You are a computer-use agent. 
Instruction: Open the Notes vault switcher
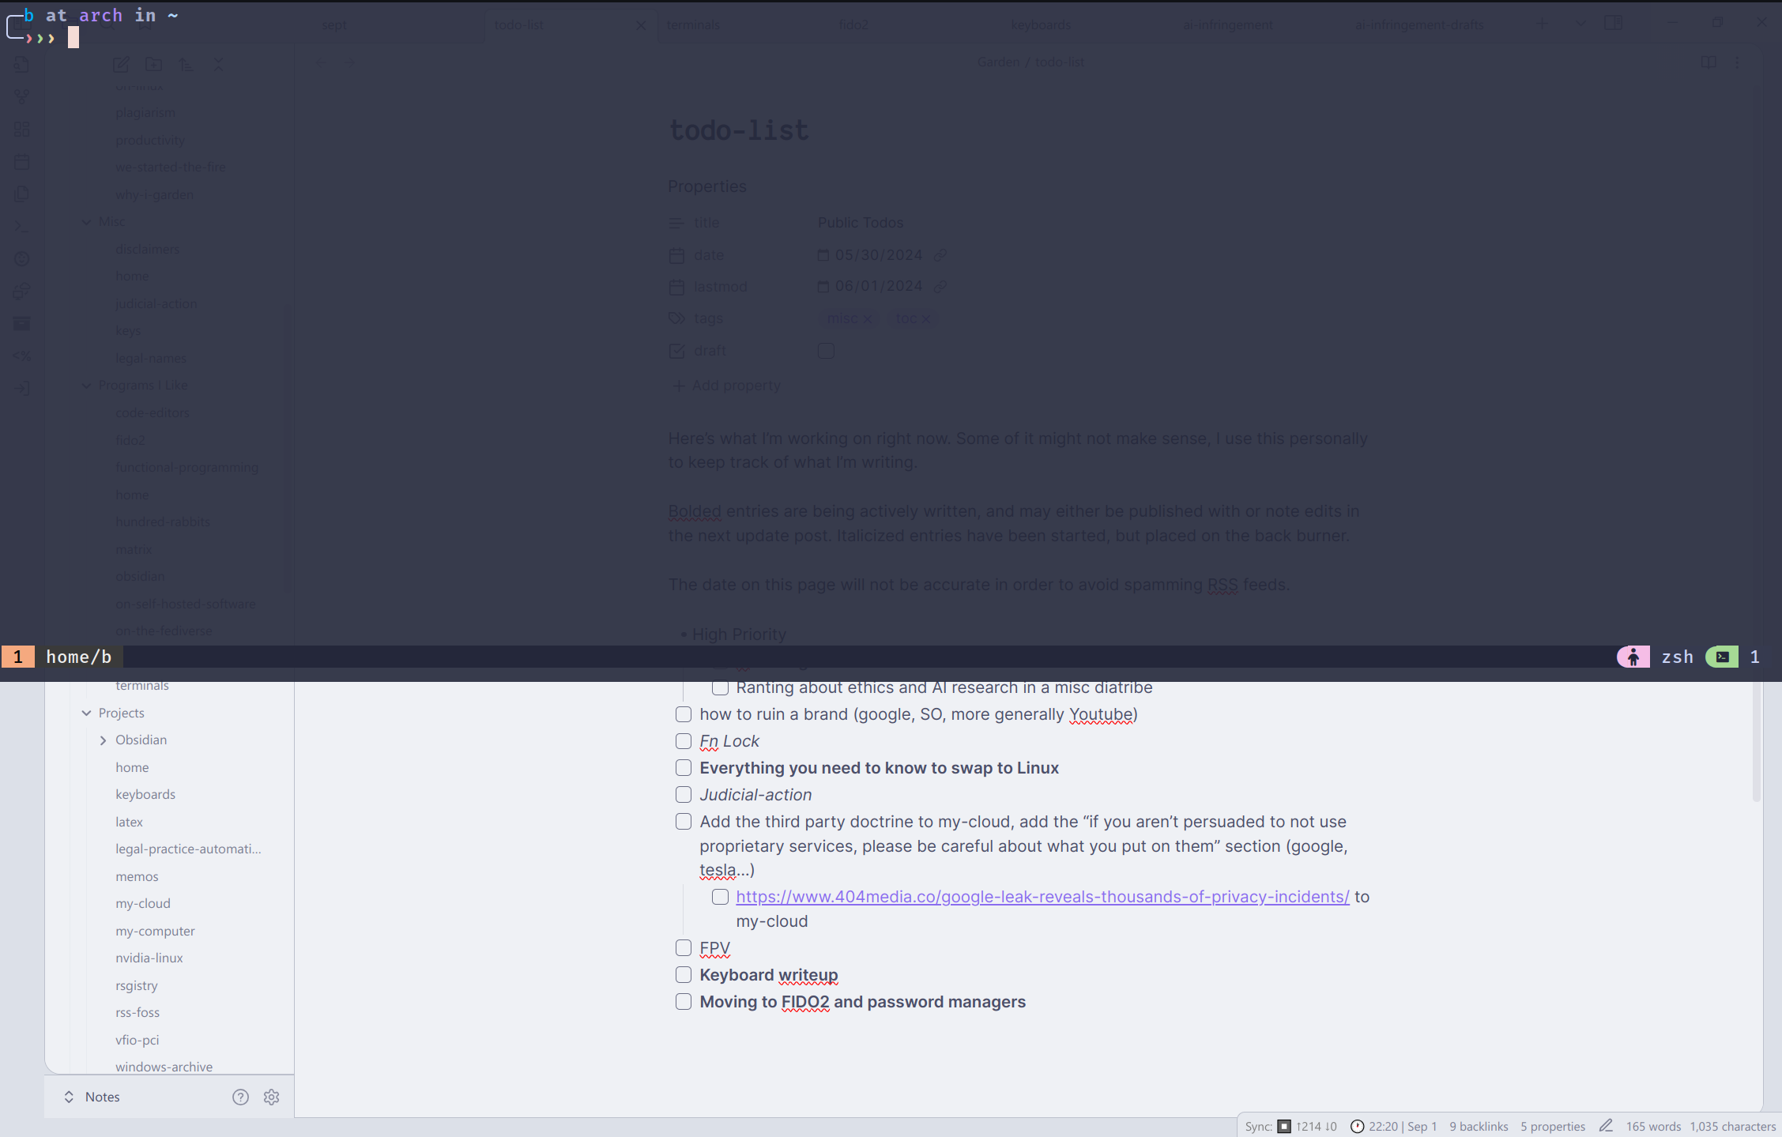[91, 1097]
